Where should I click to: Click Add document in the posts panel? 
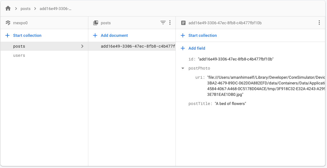(113, 35)
